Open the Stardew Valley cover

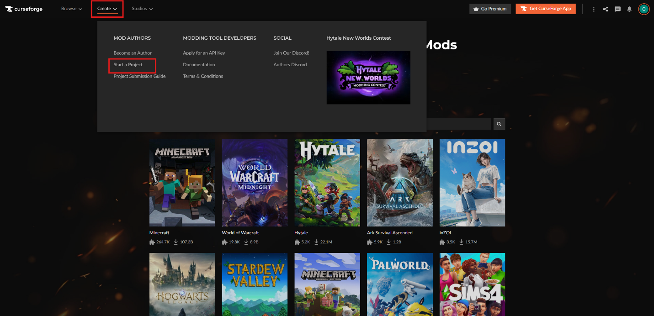click(x=255, y=284)
